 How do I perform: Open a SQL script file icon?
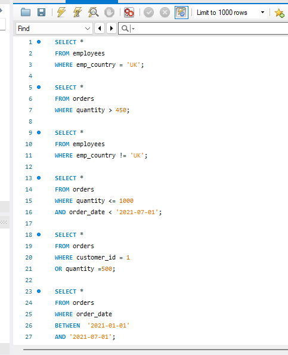(x=26, y=12)
